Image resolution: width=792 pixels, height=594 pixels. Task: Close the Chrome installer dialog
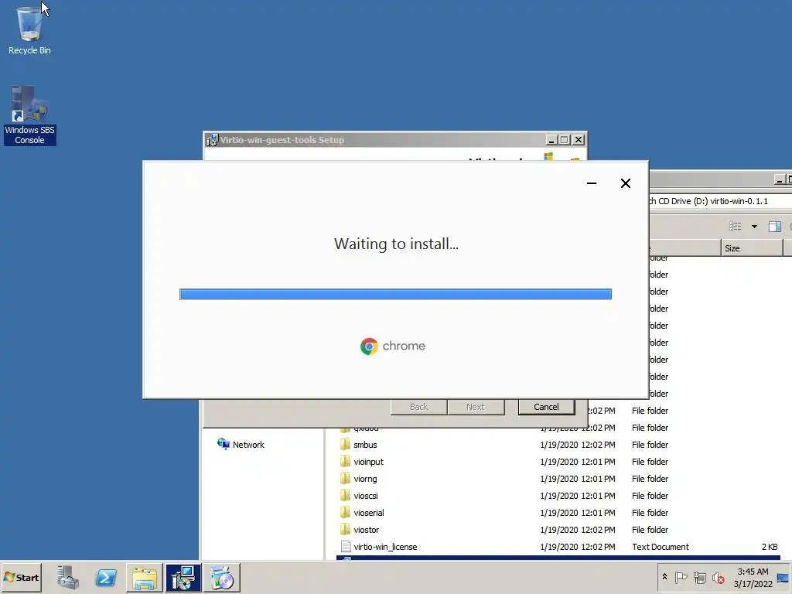pyautogui.click(x=625, y=183)
